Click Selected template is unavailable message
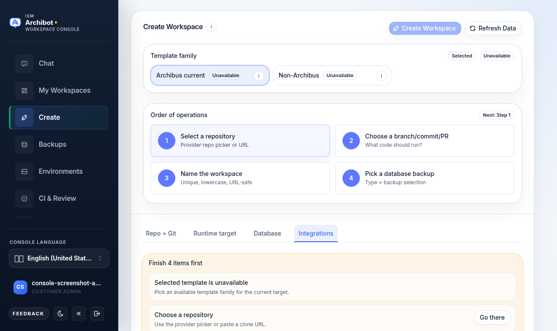 point(332,287)
